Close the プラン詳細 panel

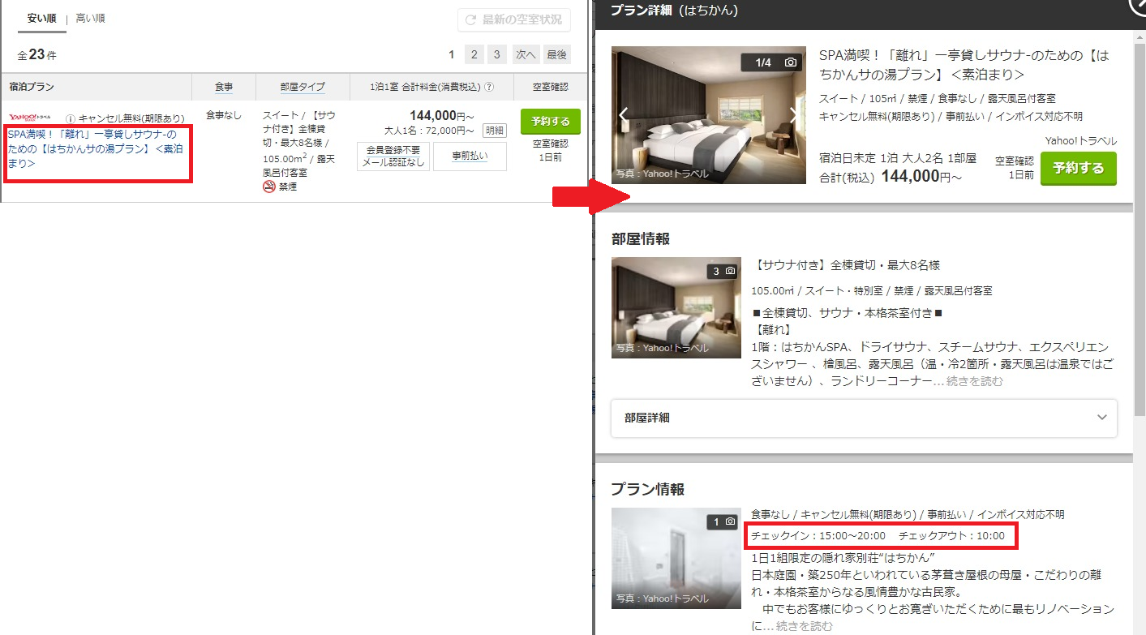(x=1139, y=6)
